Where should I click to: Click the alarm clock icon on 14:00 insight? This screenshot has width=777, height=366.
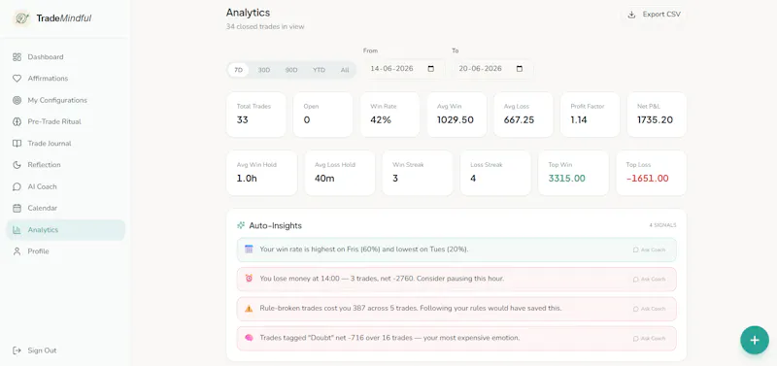[x=249, y=279]
